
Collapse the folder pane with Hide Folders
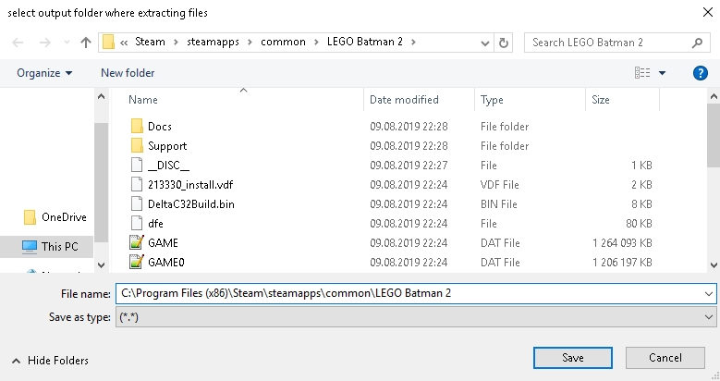click(52, 360)
